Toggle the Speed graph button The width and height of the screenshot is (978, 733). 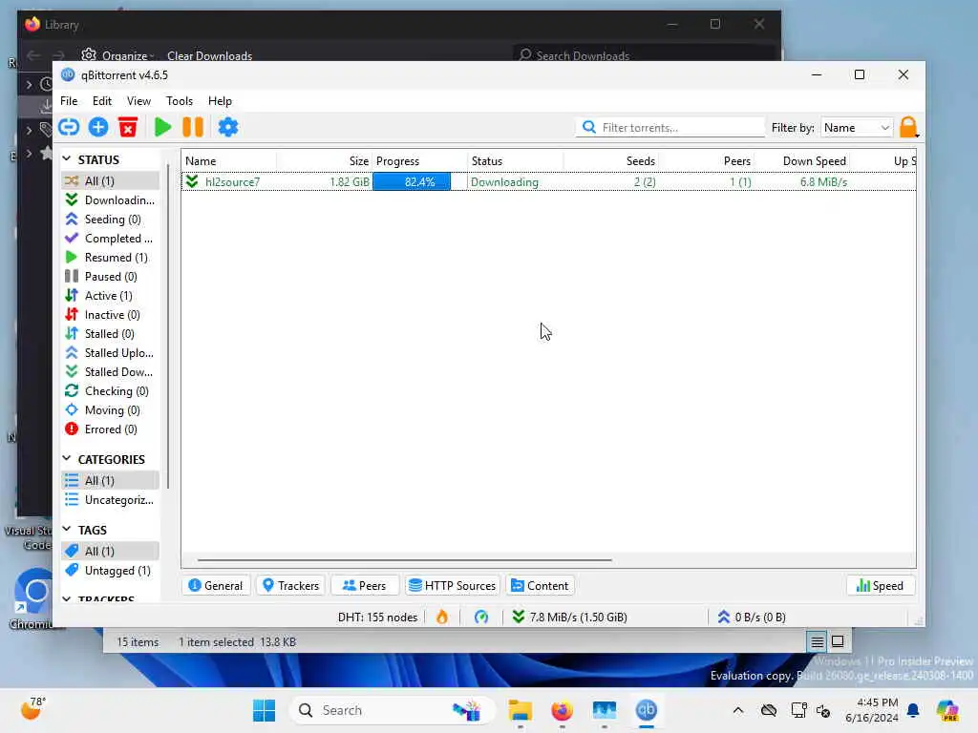880,586
